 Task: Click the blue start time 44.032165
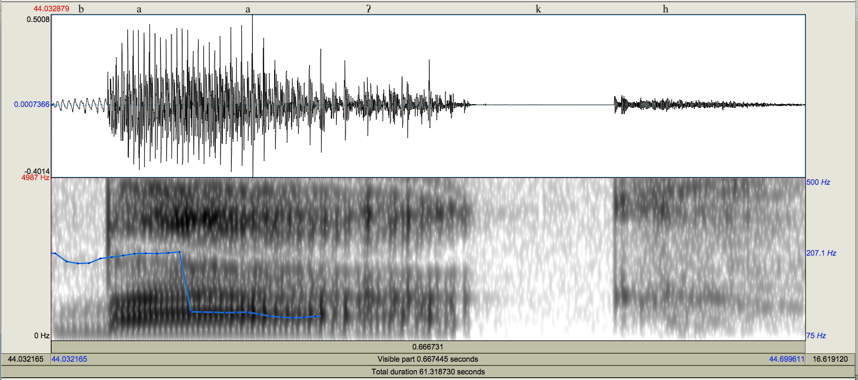(69, 359)
